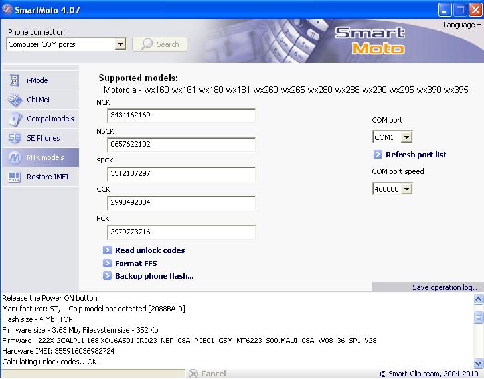
Task: Click arrow icon beside Format FFS
Action: coord(107,264)
